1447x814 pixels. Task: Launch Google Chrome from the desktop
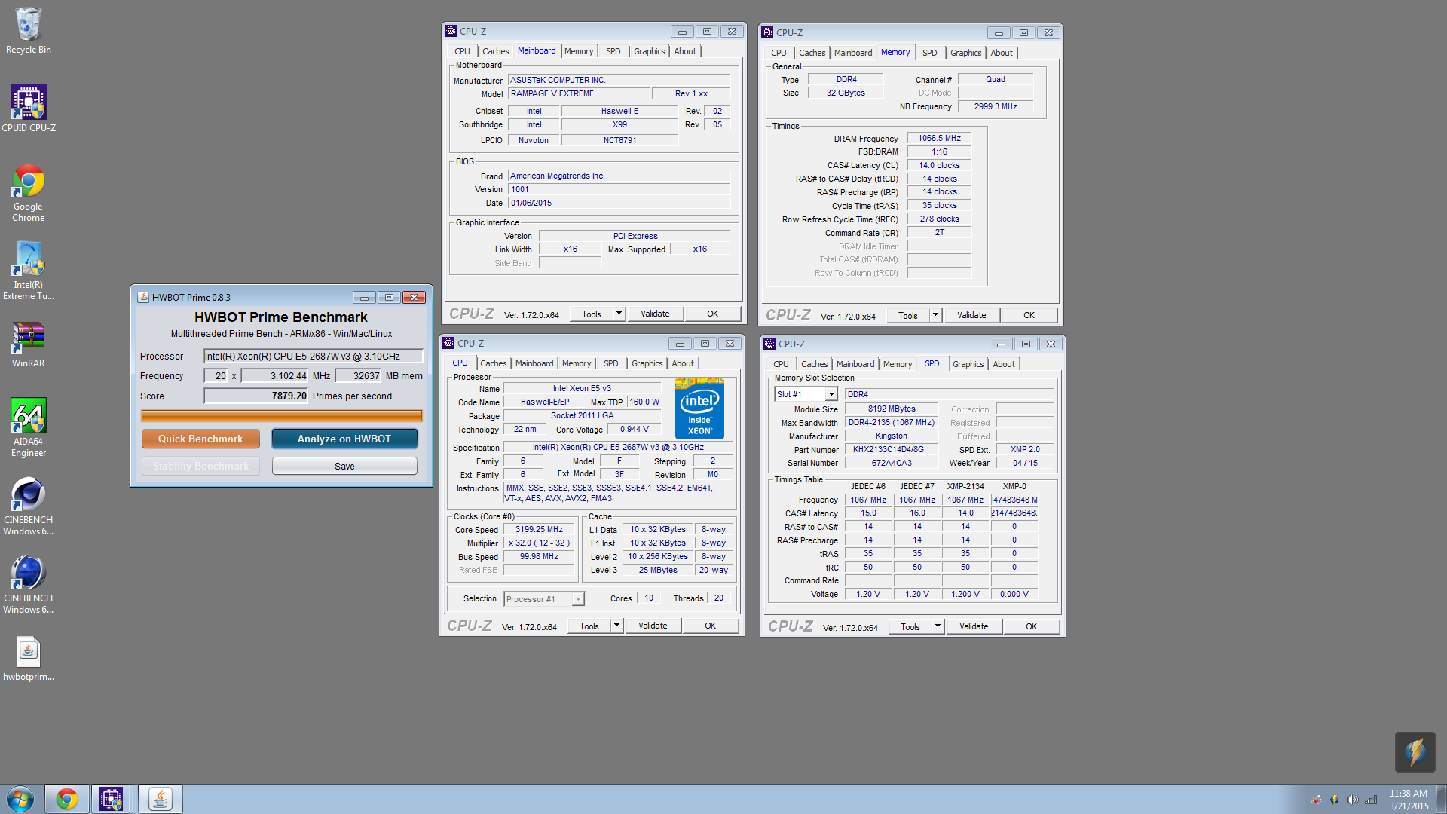(29, 193)
